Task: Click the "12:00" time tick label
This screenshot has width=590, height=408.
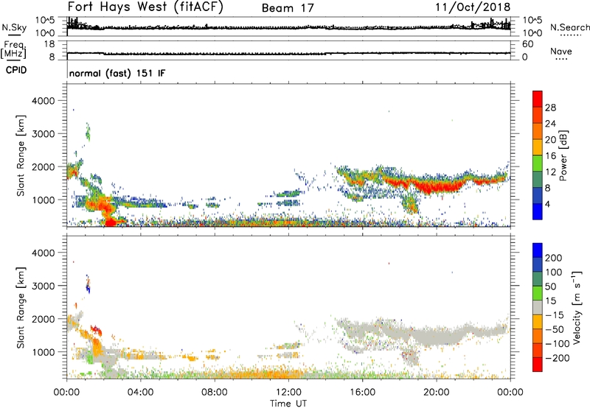Action: [288, 393]
